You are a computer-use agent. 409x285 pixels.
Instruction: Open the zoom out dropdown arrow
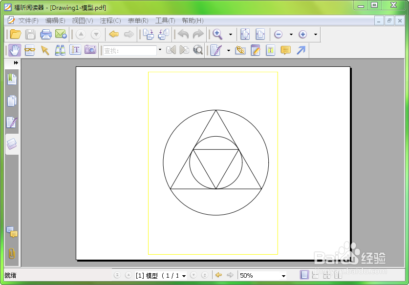tap(291, 34)
